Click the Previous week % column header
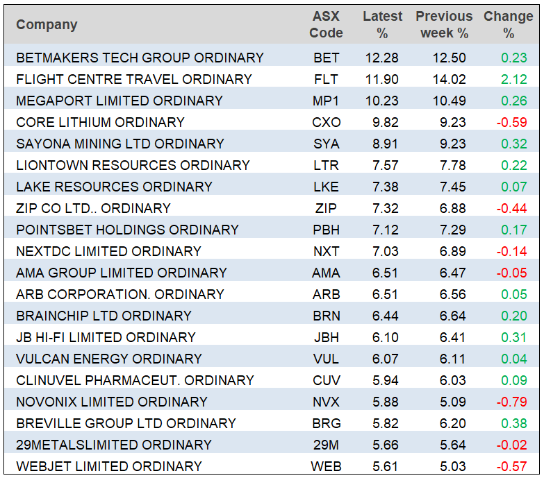Screen dimensions: 544x478 (x=444, y=24)
